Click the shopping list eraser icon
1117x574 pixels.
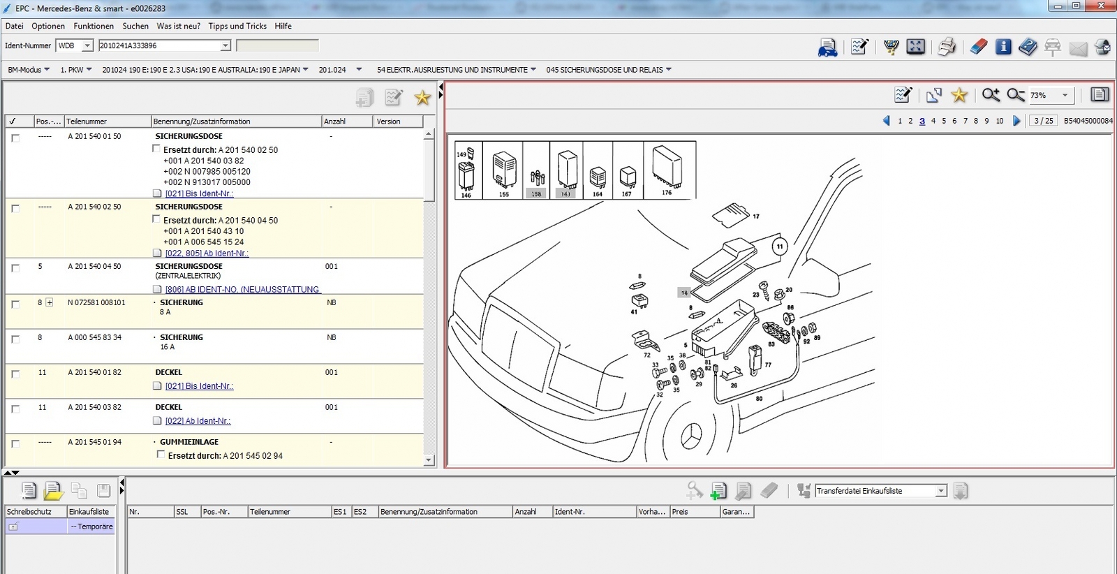click(769, 491)
